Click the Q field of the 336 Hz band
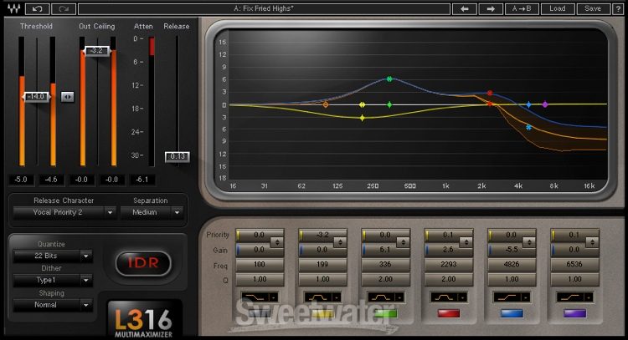The height and width of the screenshot is (340, 628). (x=386, y=279)
